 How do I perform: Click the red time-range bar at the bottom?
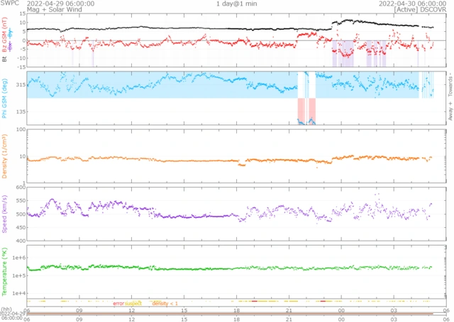pos(227,314)
